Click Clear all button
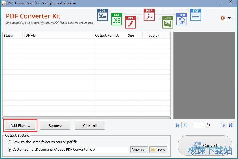This screenshot has height=159, width=238. [90, 125]
